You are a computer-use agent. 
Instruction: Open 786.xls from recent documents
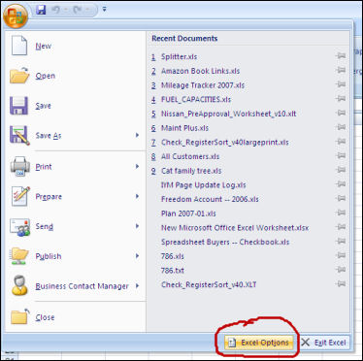[x=173, y=256]
